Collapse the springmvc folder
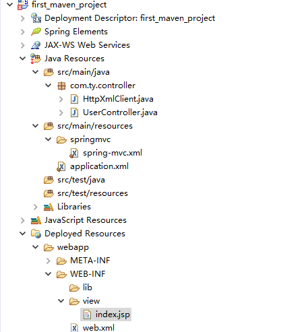This screenshot has width=281, height=332. (x=49, y=139)
